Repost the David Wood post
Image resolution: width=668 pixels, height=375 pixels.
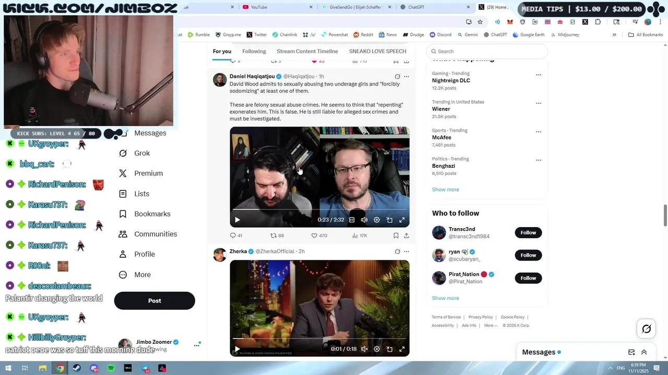(x=277, y=235)
